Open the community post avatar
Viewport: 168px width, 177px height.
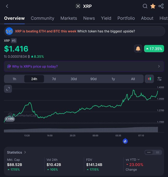9,31
